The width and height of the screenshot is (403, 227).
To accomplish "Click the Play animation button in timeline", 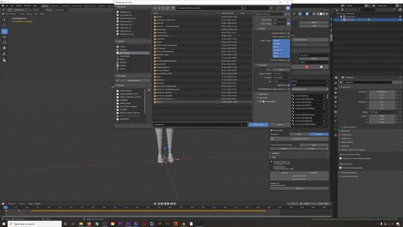I will coord(168,204).
